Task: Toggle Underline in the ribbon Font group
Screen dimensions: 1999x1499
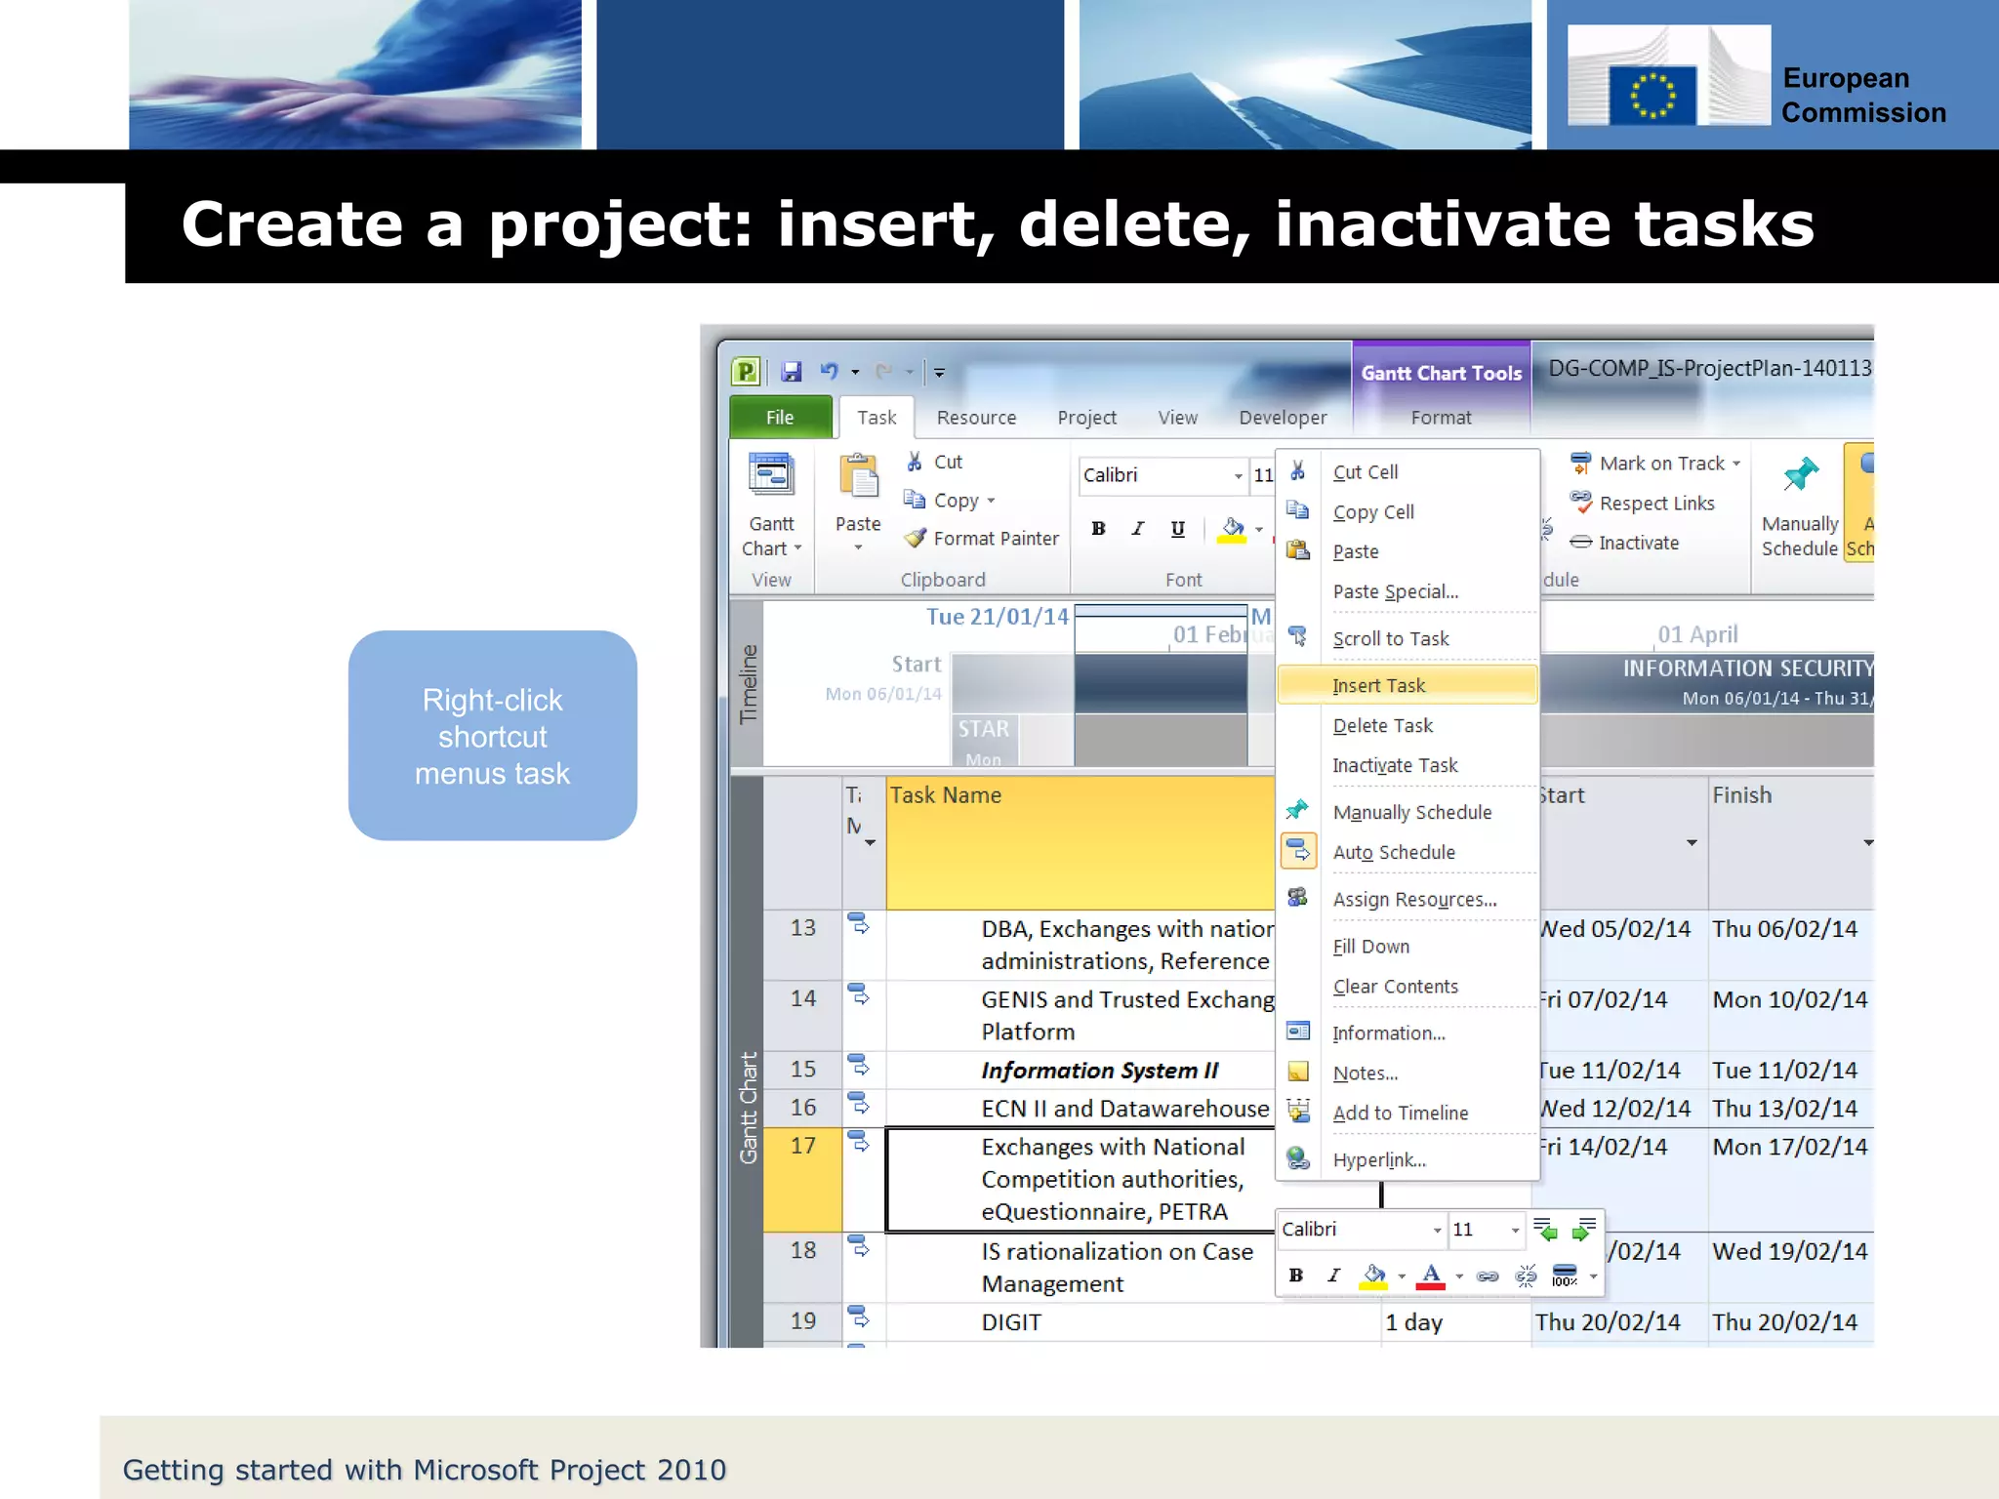Action: [1177, 528]
